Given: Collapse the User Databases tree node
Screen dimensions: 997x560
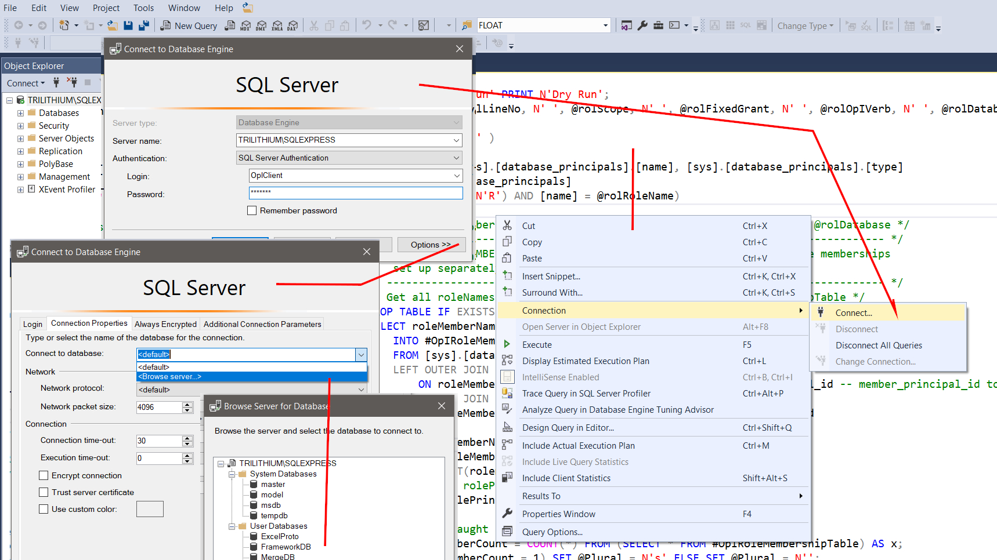Looking at the screenshot, I should coord(232,526).
